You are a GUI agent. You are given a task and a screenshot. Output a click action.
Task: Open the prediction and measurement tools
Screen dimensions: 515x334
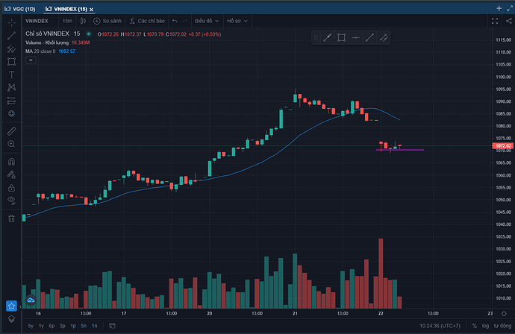tap(11, 101)
